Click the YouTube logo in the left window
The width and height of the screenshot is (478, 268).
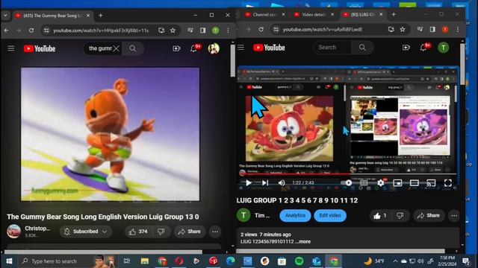pyautogui.click(x=40, y=48)
